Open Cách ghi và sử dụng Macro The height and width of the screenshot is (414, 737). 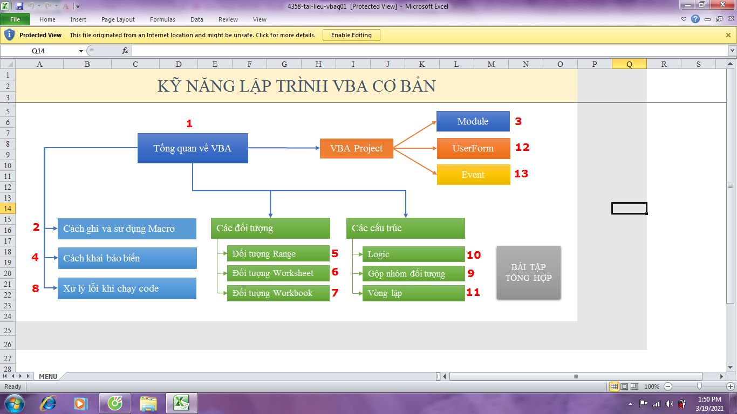tap(127, 229)
